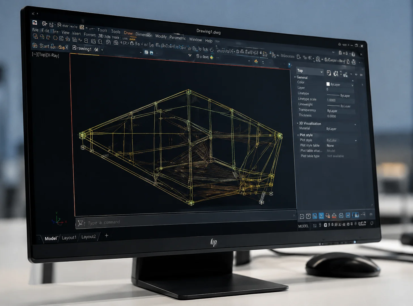Collapse the Plot style section
The width and height of the screenshot is (413, 306).
click(x=298, y=135)
